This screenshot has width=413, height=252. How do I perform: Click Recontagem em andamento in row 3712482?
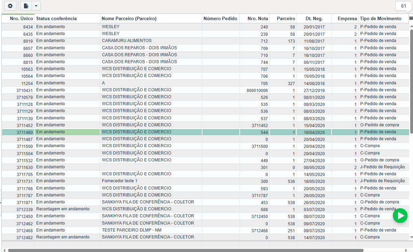pyautogui.click(x=67, y=237)
